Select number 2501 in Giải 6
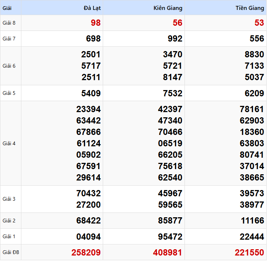The image size is (267, 261). tap(91, 54)
